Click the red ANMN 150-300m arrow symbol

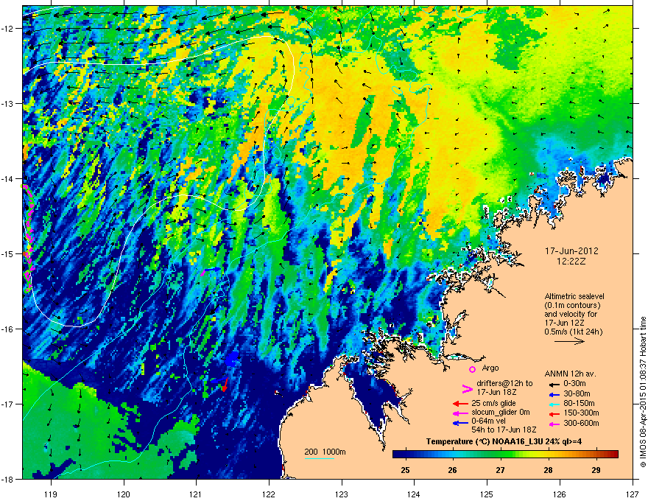[554, 413]
